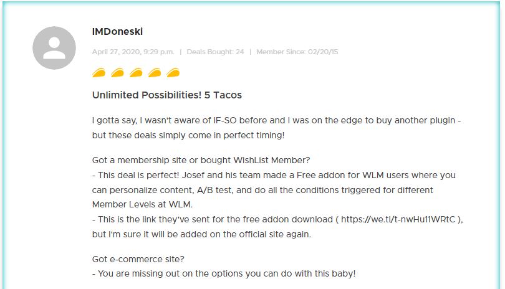Click the second taco rating icon
Image resolution: width=505 pixels, height=289 pixels.
click(x=117, y=73)
